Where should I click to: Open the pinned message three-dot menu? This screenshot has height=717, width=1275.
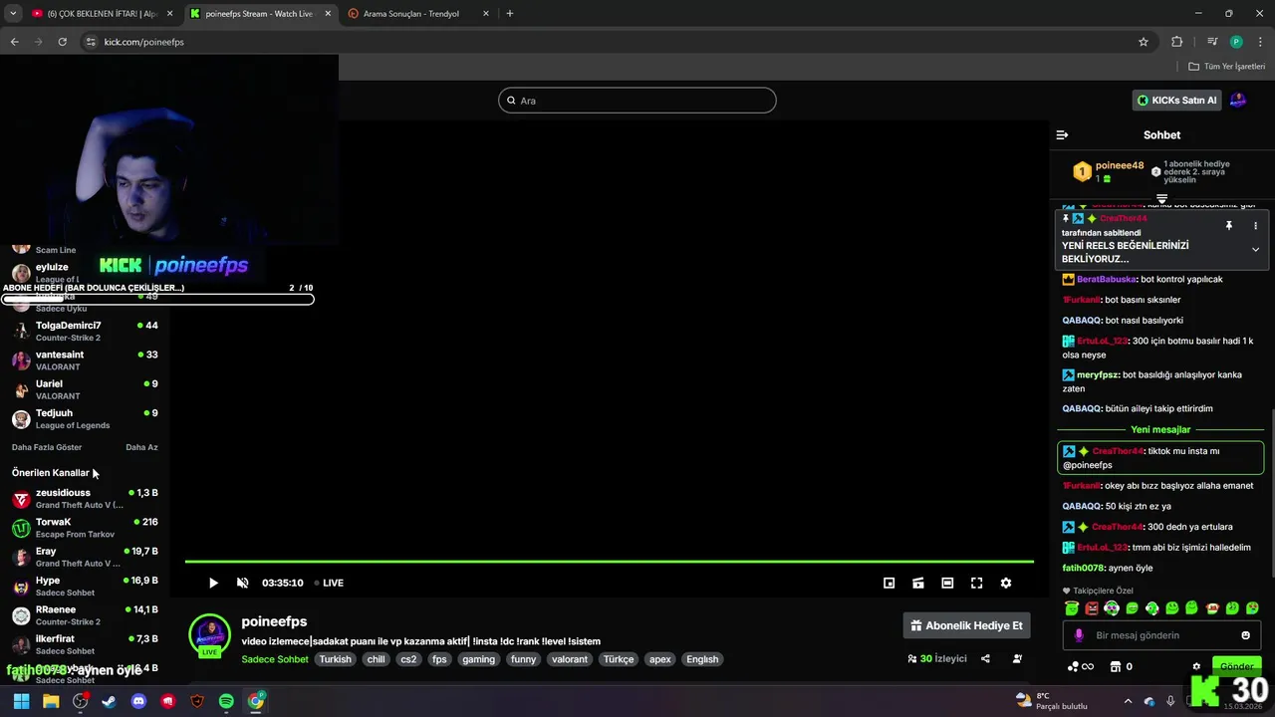tap(1255, 226)
